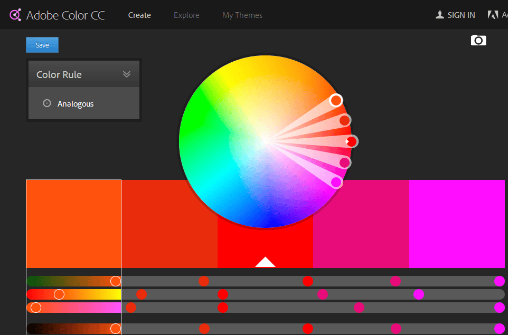
Task: Select the red-orange handle on the color wheel
Action: 345,120
